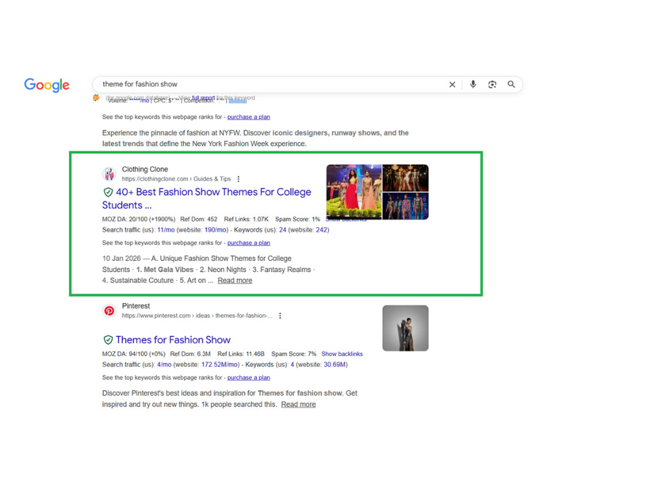Screen dimensions: 650x487
Task: Click the SEO extension icon below search box
Action: 96,98
